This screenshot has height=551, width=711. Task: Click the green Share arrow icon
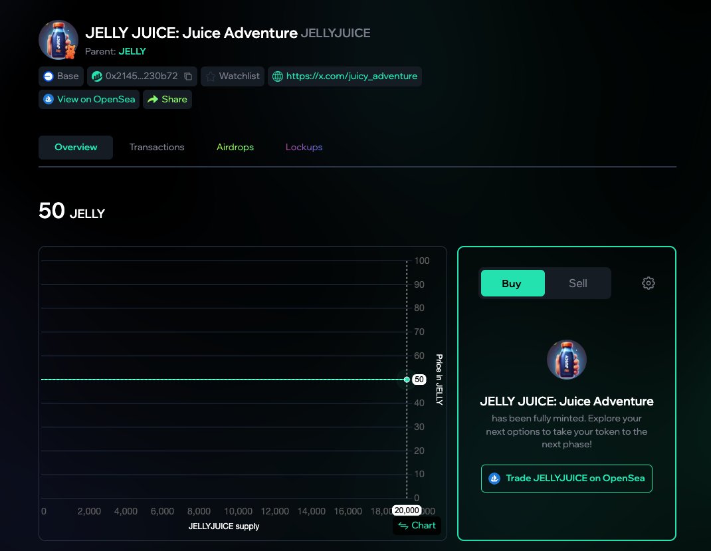(x=153, y=99)
